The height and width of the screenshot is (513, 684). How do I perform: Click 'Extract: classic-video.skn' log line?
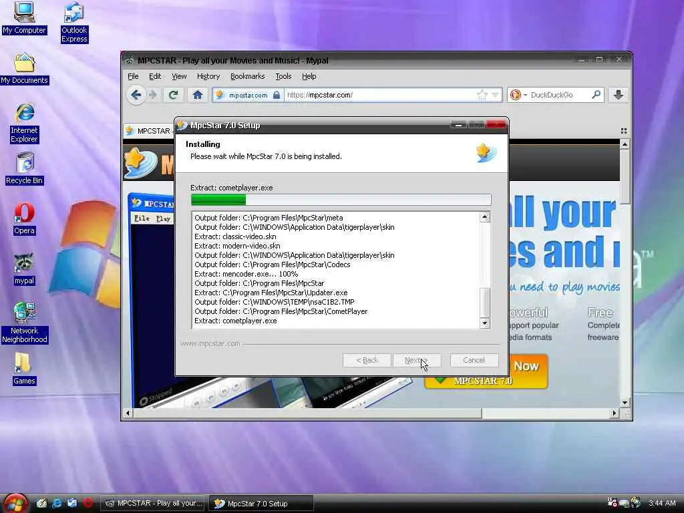[235, 236]
